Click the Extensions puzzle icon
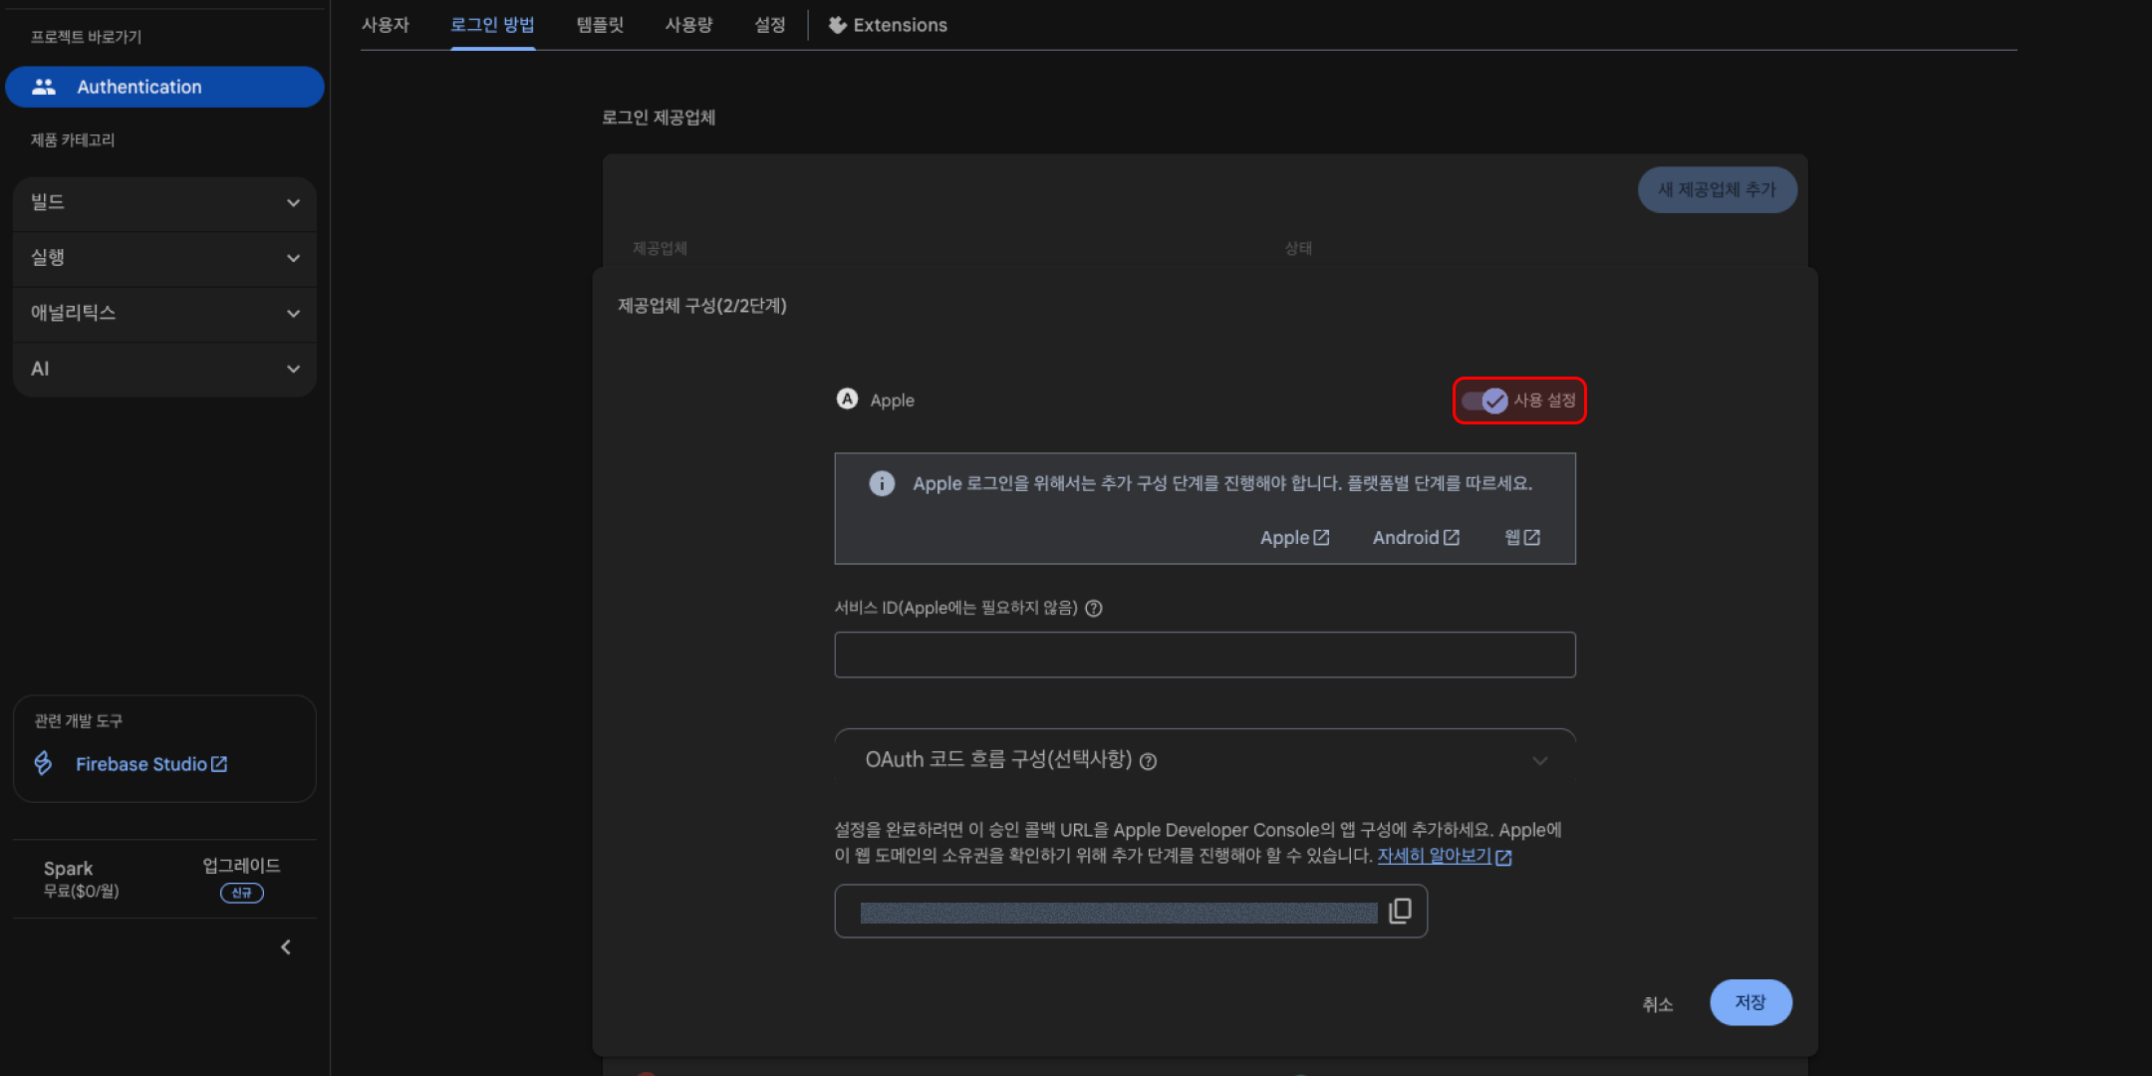 pos(837,25)
